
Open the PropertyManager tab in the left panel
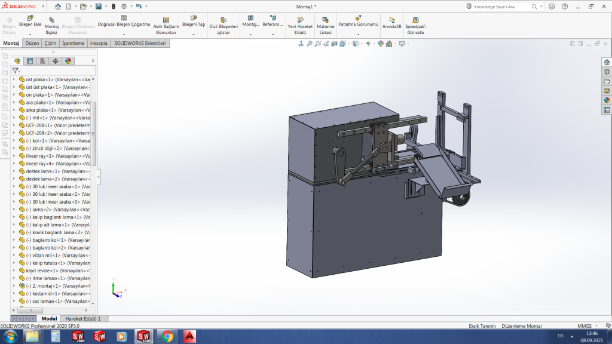point(30,61)
